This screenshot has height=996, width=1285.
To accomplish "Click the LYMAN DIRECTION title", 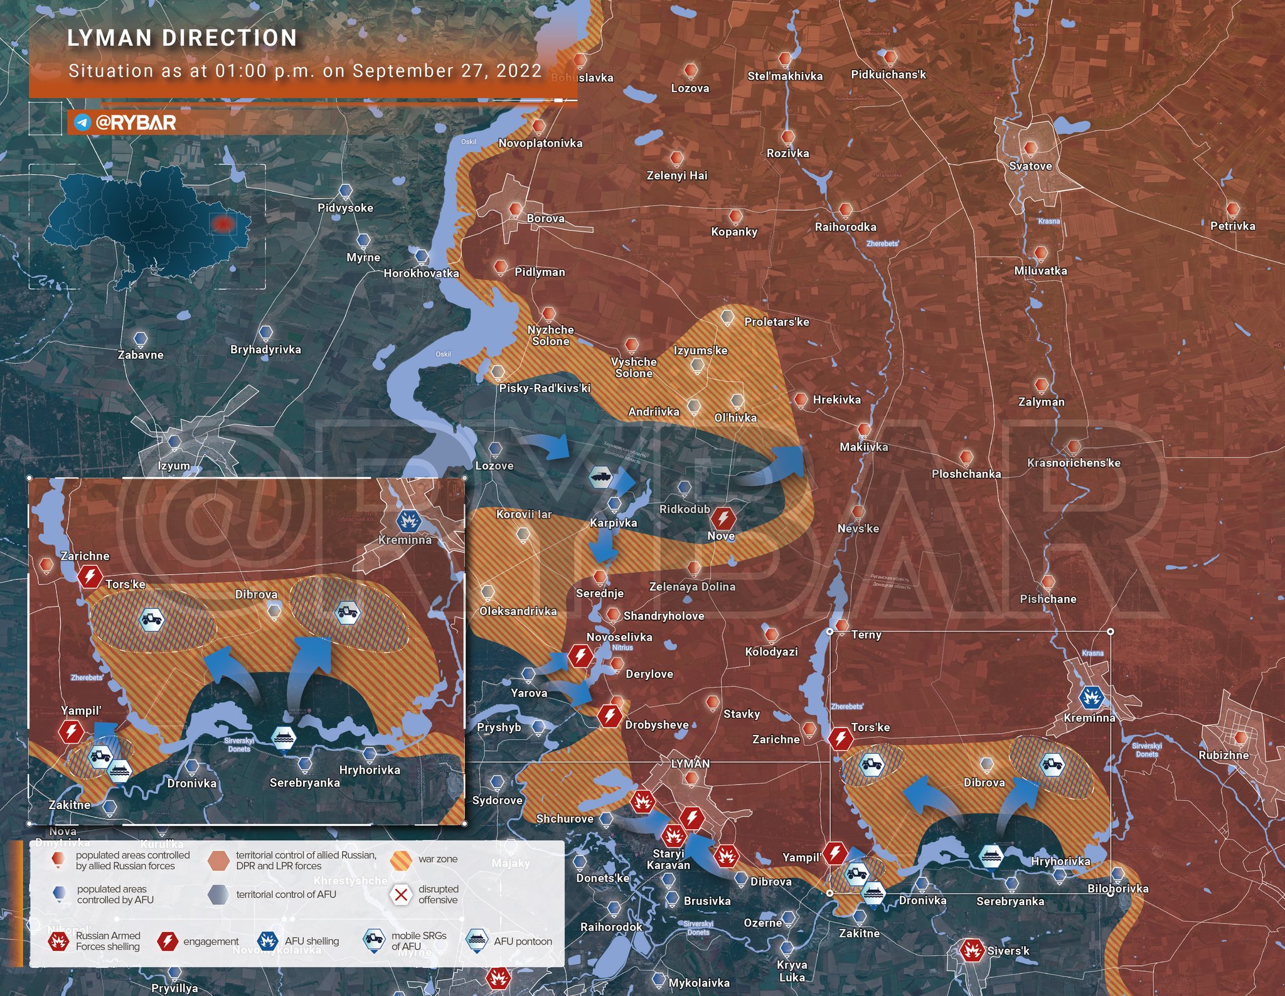I will pos(182,38).
